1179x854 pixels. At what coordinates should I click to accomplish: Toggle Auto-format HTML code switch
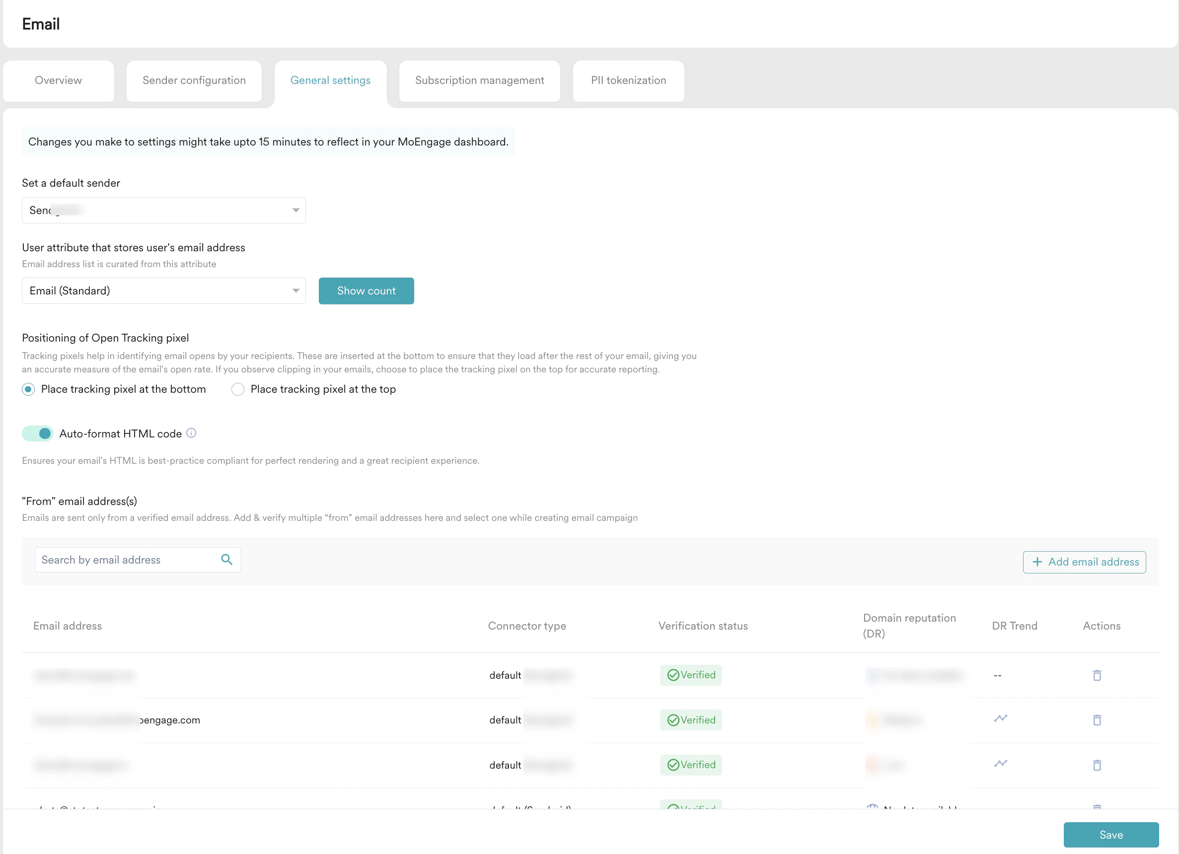pos(37,433)
